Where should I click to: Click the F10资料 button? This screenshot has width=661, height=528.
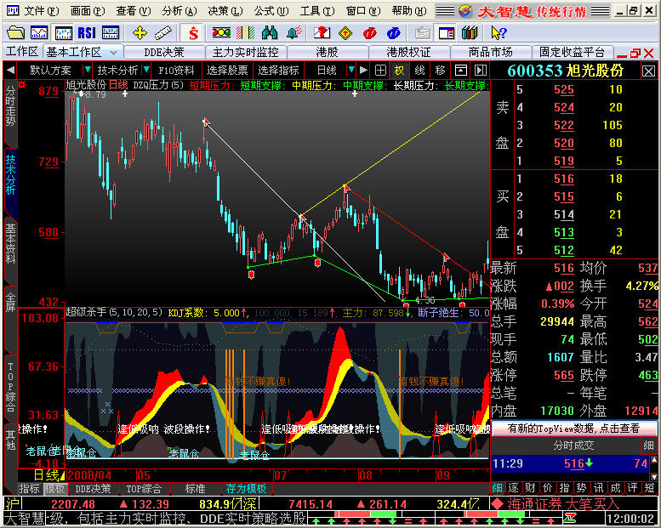click(176, 70)
